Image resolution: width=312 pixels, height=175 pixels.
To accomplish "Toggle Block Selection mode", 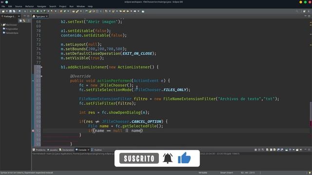I will pyautogui.click(x=97, y=11).
